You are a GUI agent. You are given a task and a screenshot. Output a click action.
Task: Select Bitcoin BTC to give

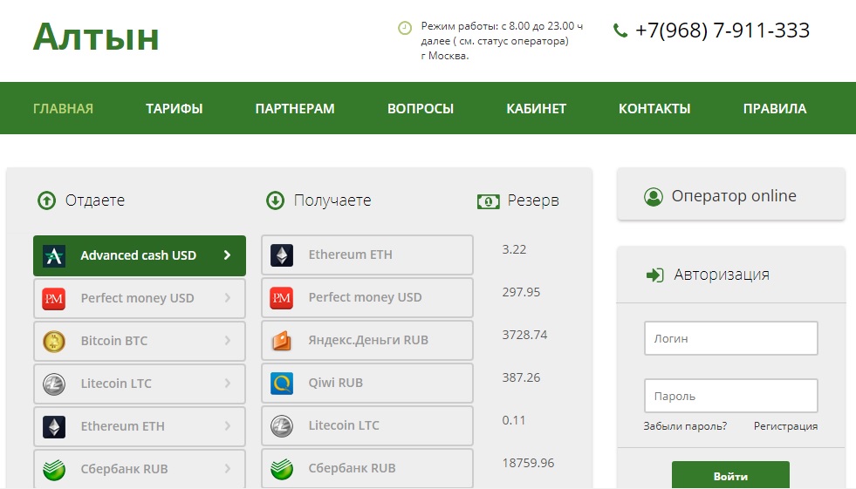coord(140,342)
